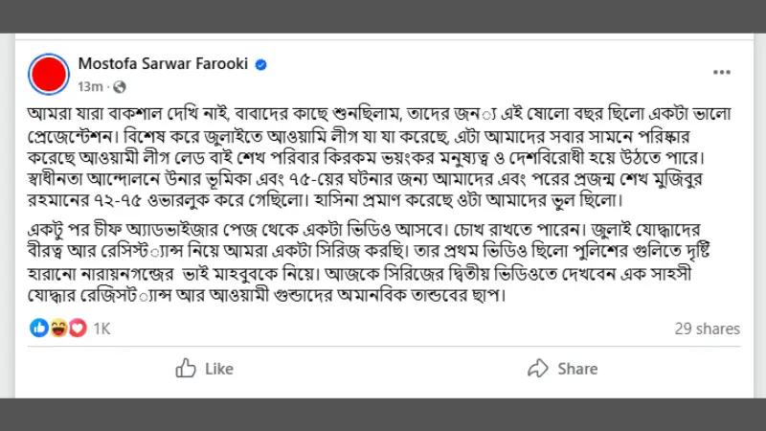Click the Share button label

578,369
